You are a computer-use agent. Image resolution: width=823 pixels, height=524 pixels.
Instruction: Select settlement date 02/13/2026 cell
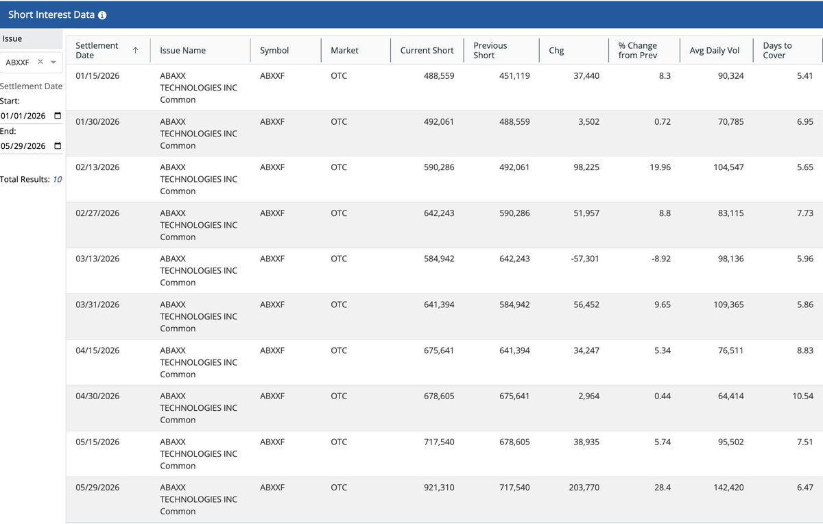point(97,167)
